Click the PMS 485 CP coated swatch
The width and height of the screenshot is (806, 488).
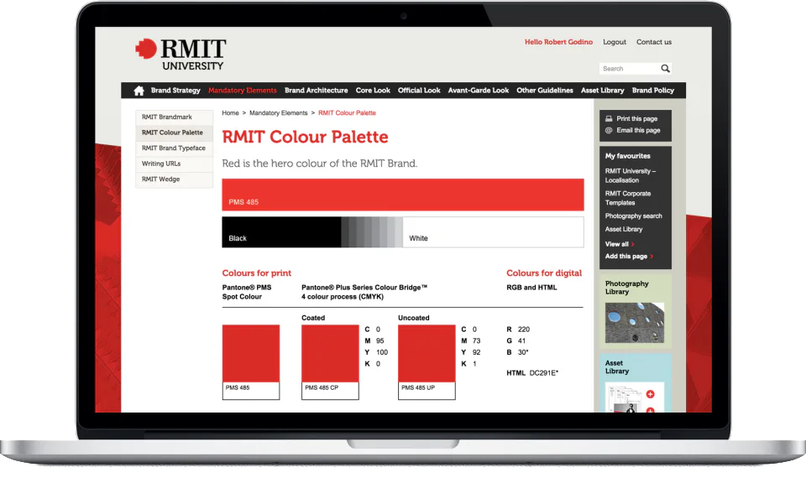coord(330,361)
